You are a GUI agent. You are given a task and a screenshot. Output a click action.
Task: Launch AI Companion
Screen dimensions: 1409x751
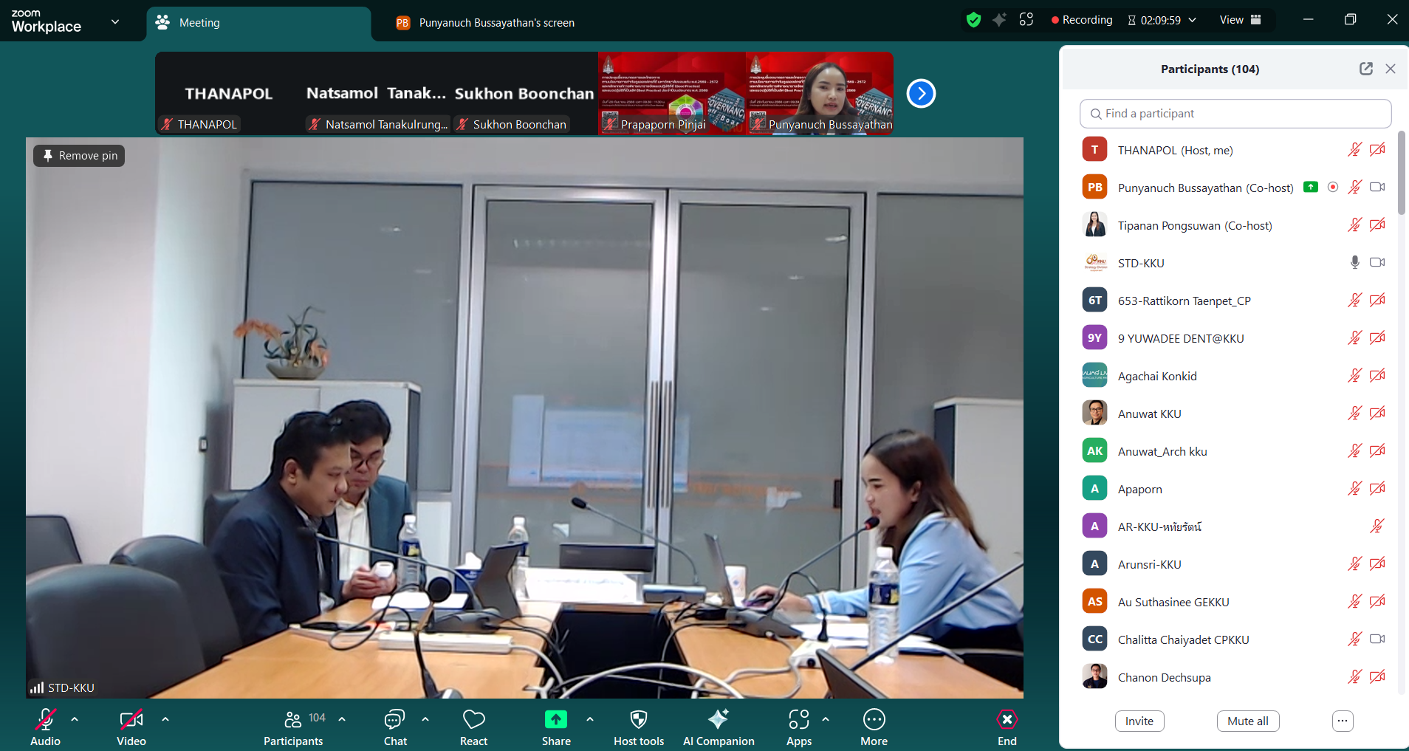coord(718,727)
